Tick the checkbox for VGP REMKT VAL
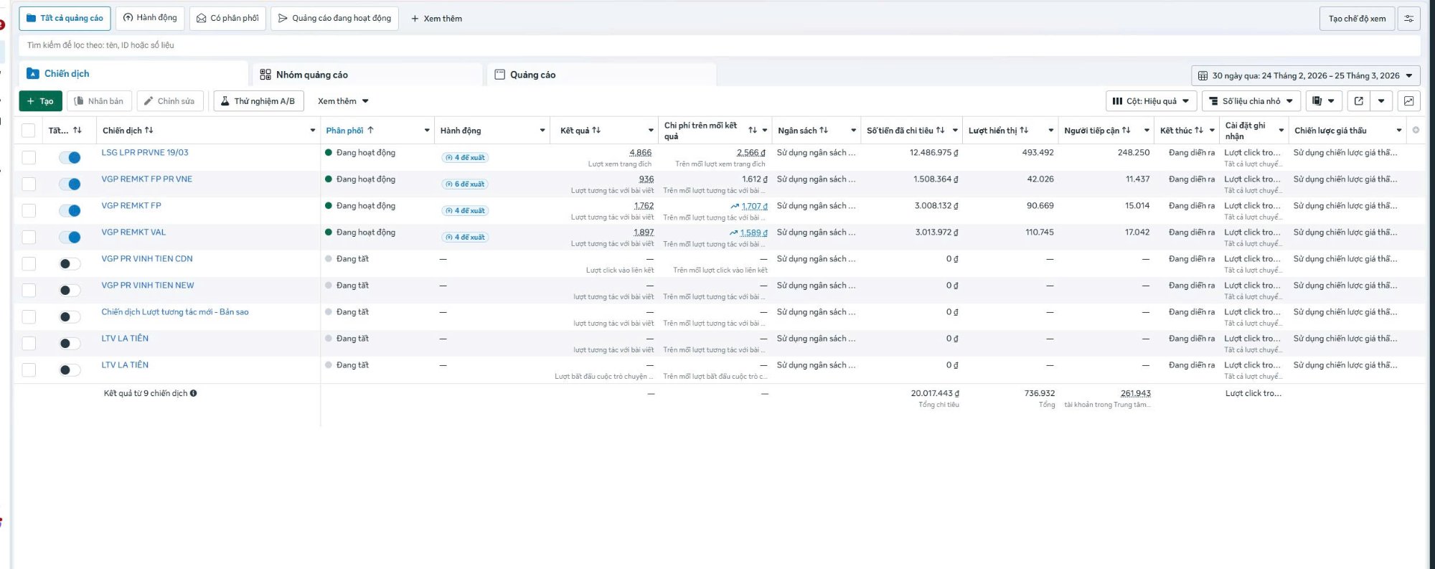 coord(29,237)
